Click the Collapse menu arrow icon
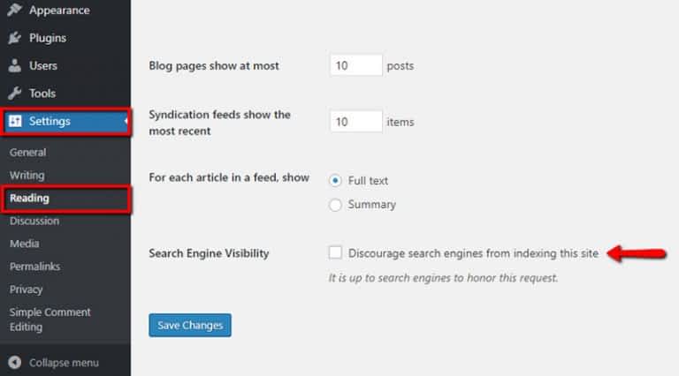The height and width of the screenshot is (376, 679). (15, 362)
